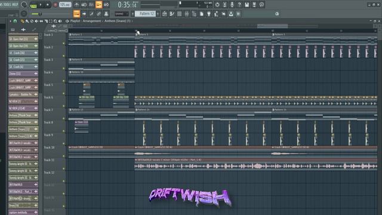The height and width of the screenshot is (215, 382).
Task: Select the Delete tool in playlist
Action: pos(32,21)
